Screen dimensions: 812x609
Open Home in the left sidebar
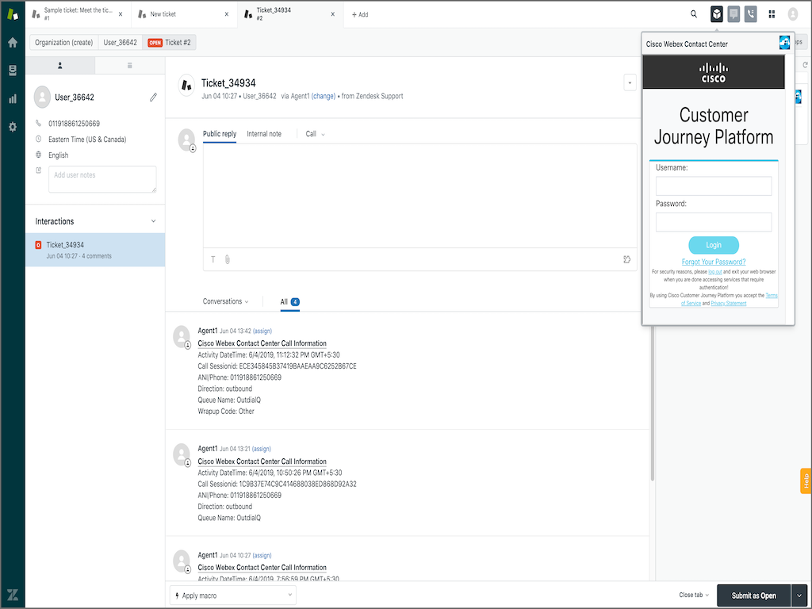(x=12, y=43)
